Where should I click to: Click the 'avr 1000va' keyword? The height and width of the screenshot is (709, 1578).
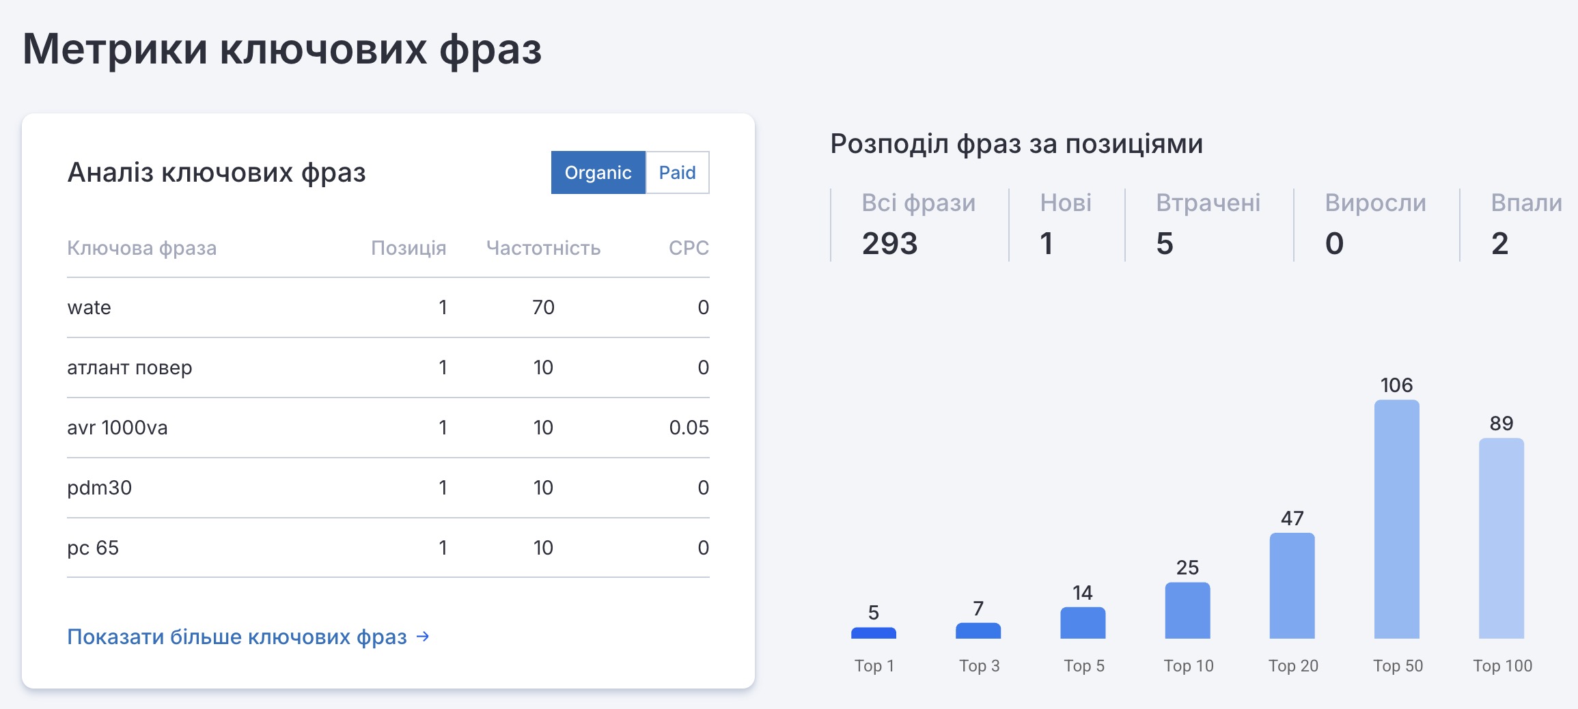117,428
